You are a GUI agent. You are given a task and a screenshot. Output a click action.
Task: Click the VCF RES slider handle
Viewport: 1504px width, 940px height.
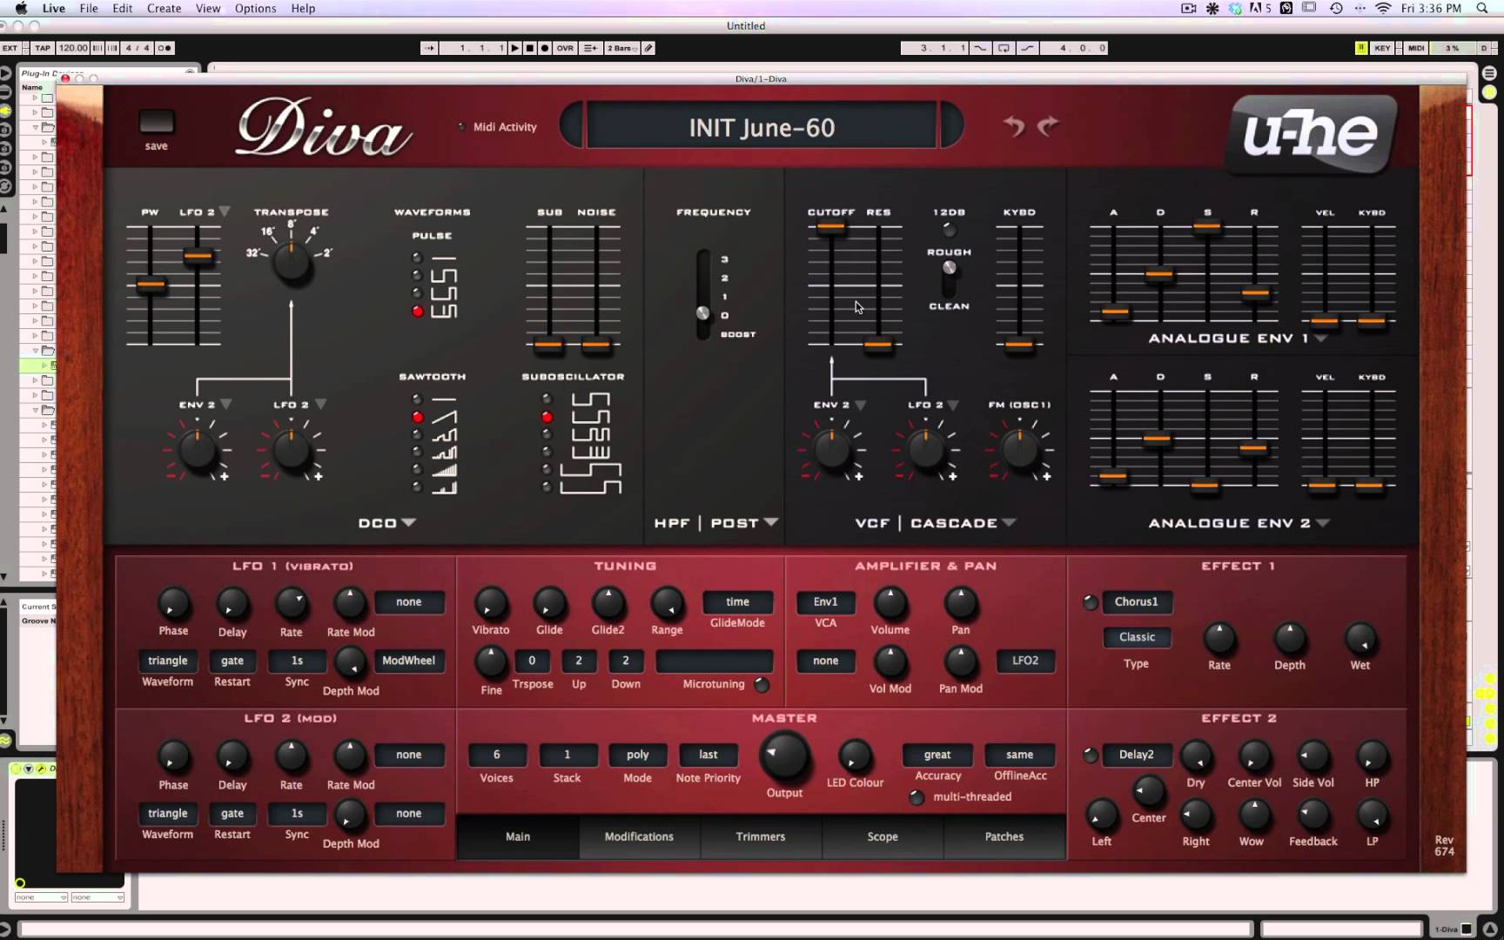878,345
